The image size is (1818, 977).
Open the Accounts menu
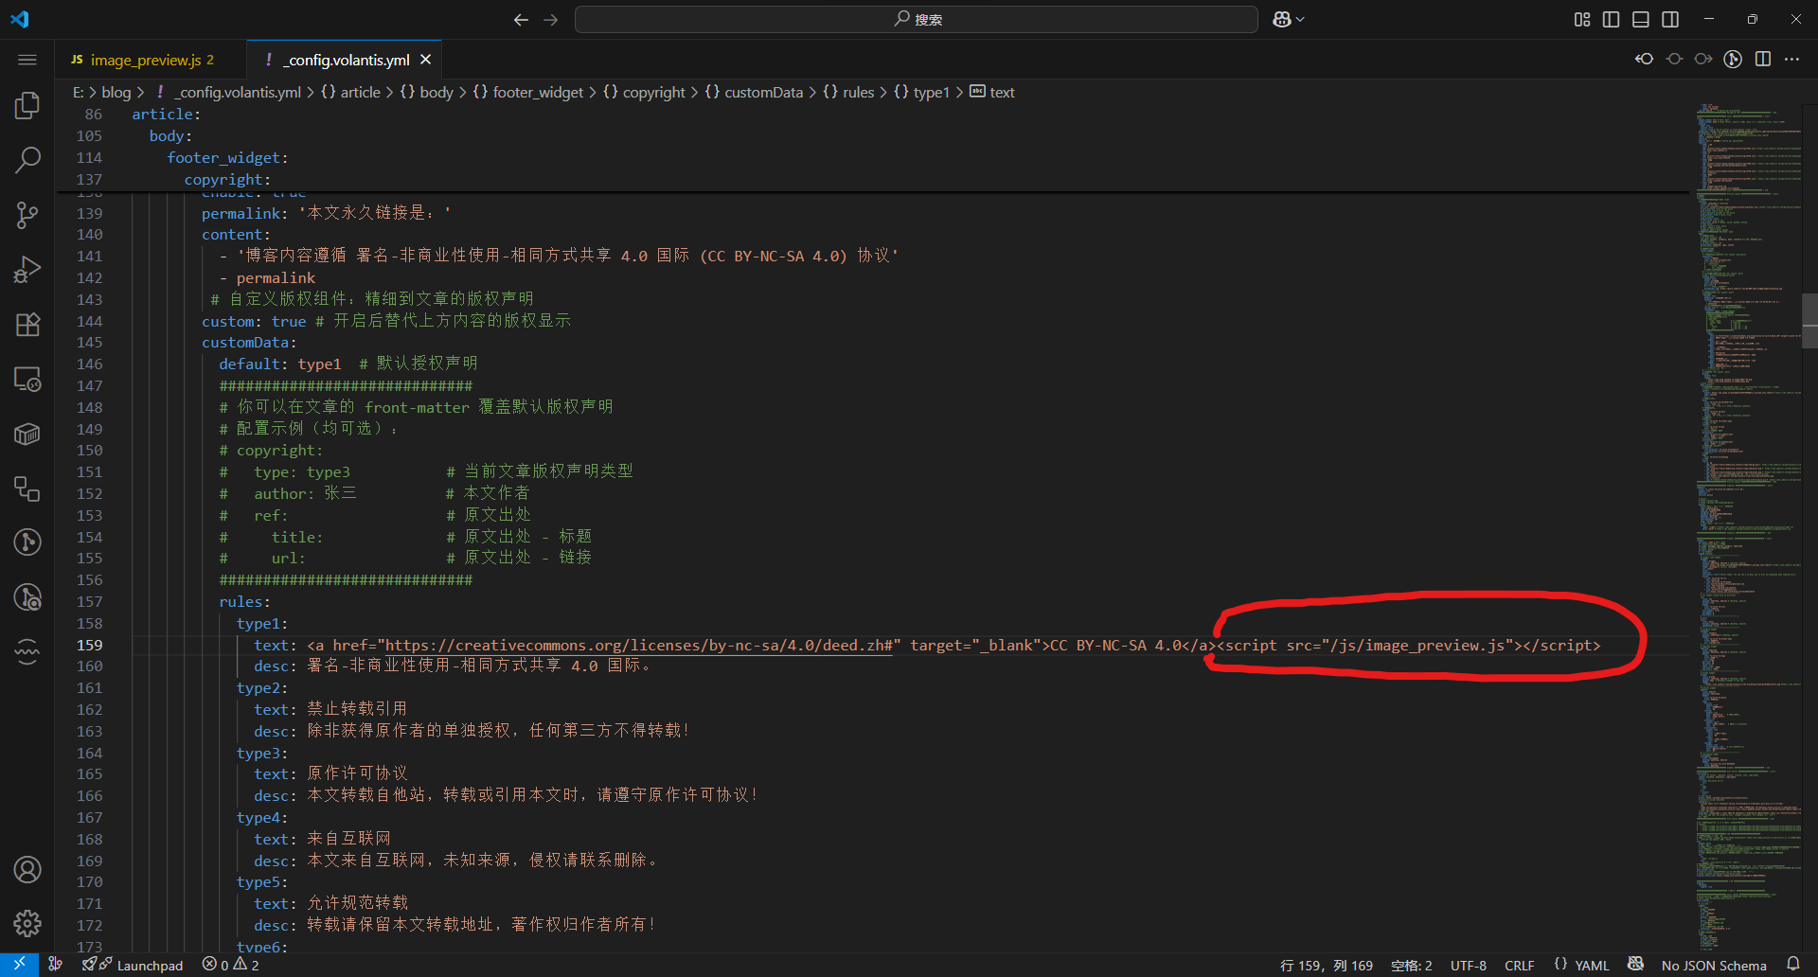coord(27,869)
